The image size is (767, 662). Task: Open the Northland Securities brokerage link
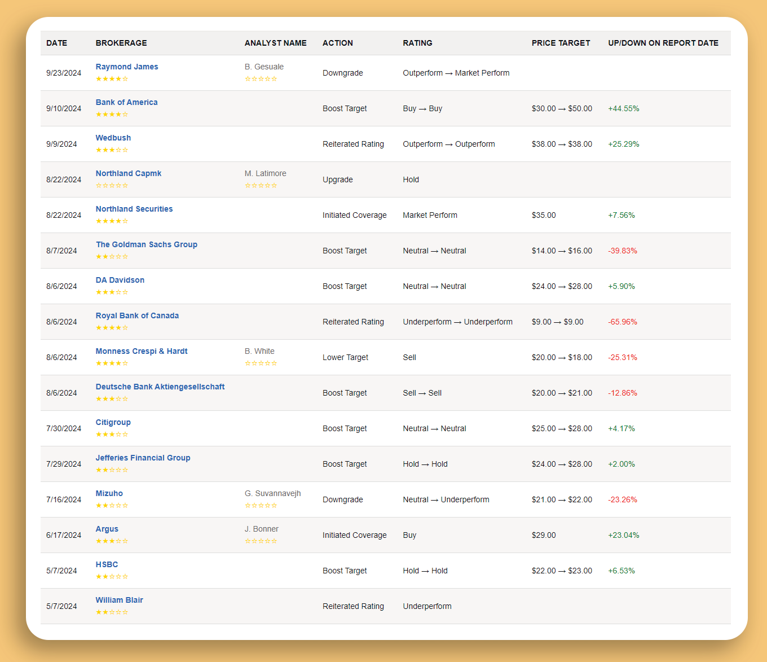point(134,209)
